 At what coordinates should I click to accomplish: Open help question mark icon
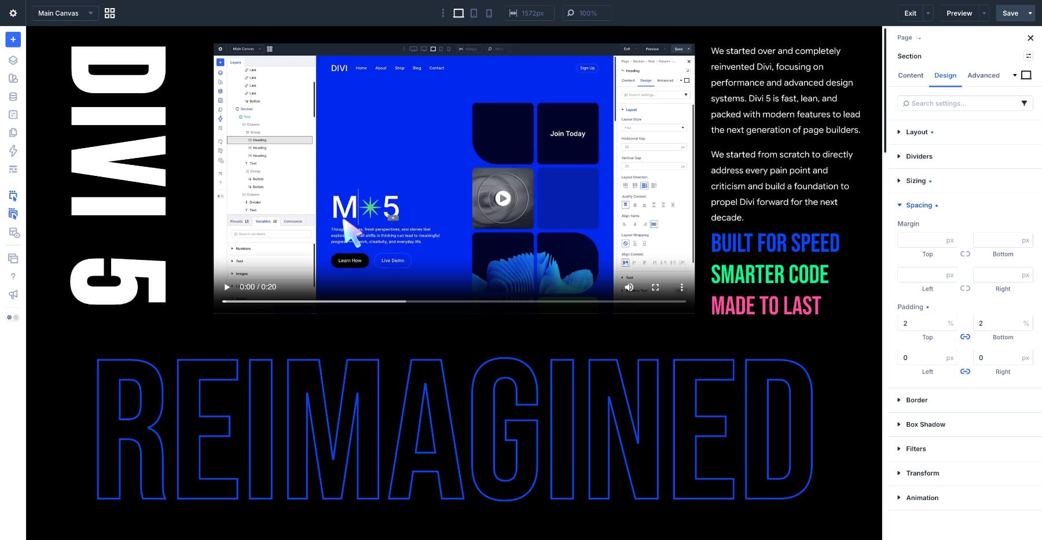pos(13,276)
